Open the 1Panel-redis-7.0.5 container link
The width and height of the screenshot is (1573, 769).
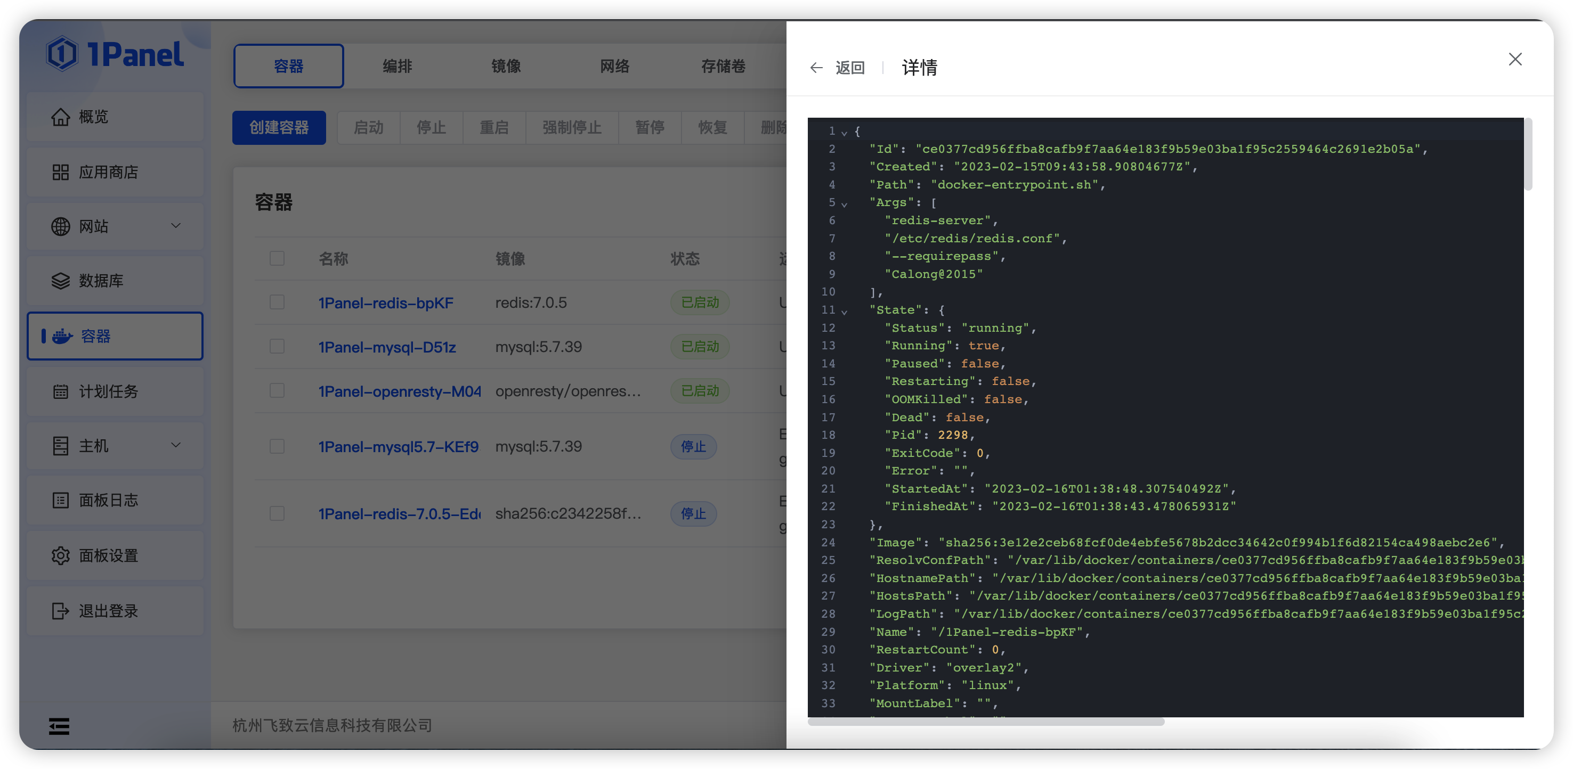[x=399, y=513]
